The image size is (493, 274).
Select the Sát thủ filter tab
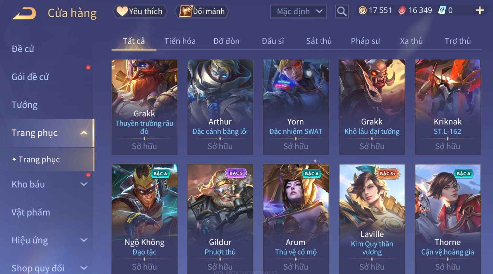click(319, 41)
